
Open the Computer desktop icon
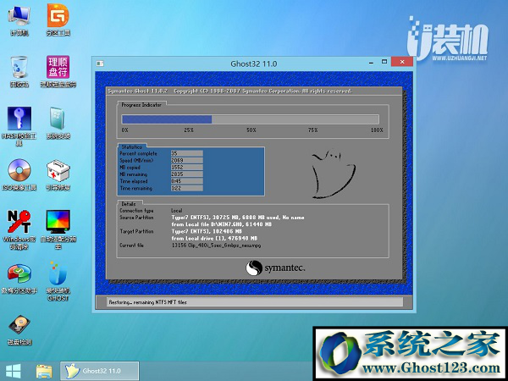coord(19,20)
